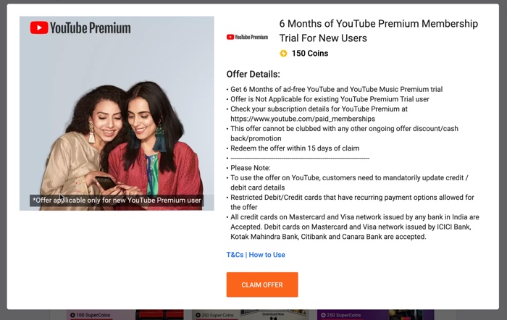Click the small YouTube Premium logo beside title
507x320 pixels.
tap(248, 37)
